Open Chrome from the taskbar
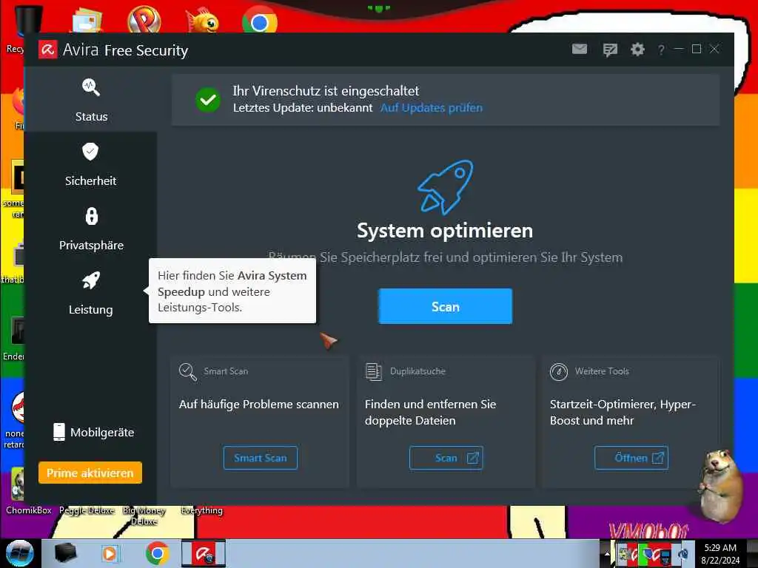Screen dimensions: 758x568 (157, 553)
